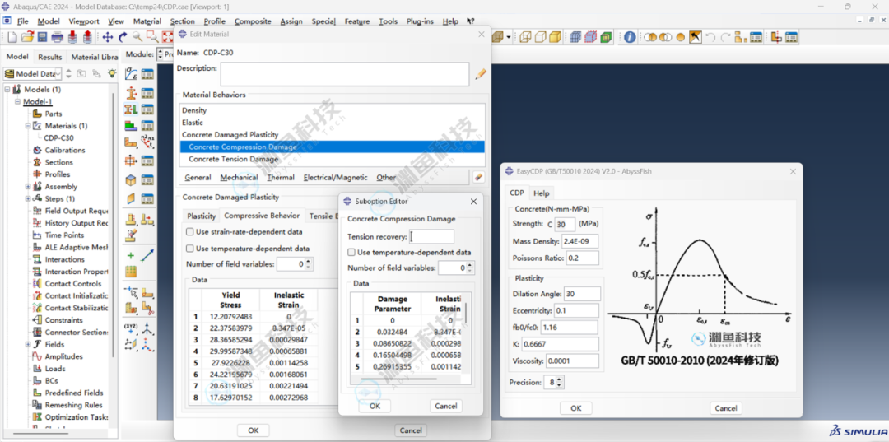Click the Mass Density input field
The width and height of the screenshot is (889, 442).
click(x=580, y=241)
